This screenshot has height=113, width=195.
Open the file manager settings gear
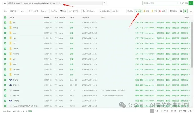191,11
